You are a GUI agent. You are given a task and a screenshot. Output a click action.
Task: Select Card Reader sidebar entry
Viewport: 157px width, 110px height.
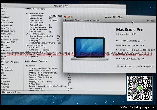[x=7, y=23]
